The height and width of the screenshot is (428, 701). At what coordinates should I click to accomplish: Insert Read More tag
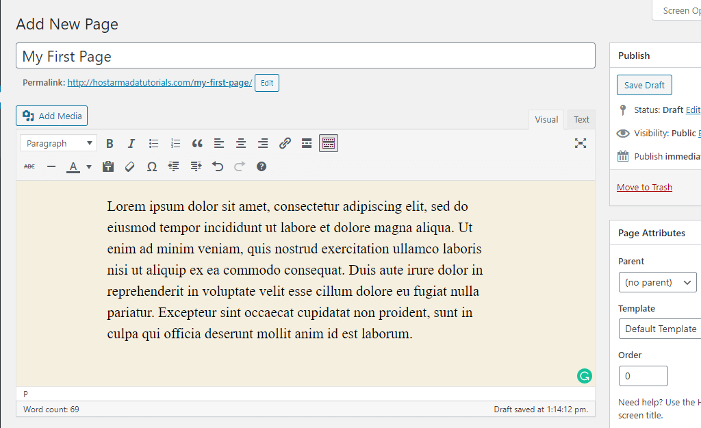coord(307,144)
